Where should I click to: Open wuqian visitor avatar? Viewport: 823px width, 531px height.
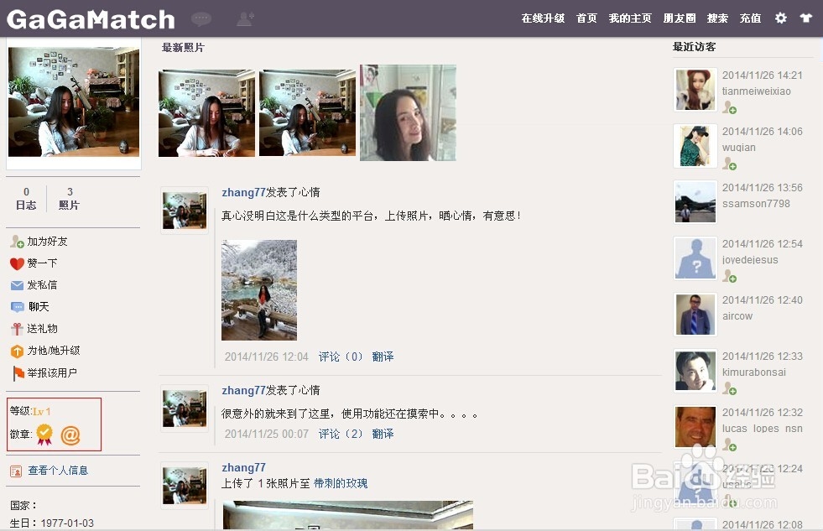695,146
